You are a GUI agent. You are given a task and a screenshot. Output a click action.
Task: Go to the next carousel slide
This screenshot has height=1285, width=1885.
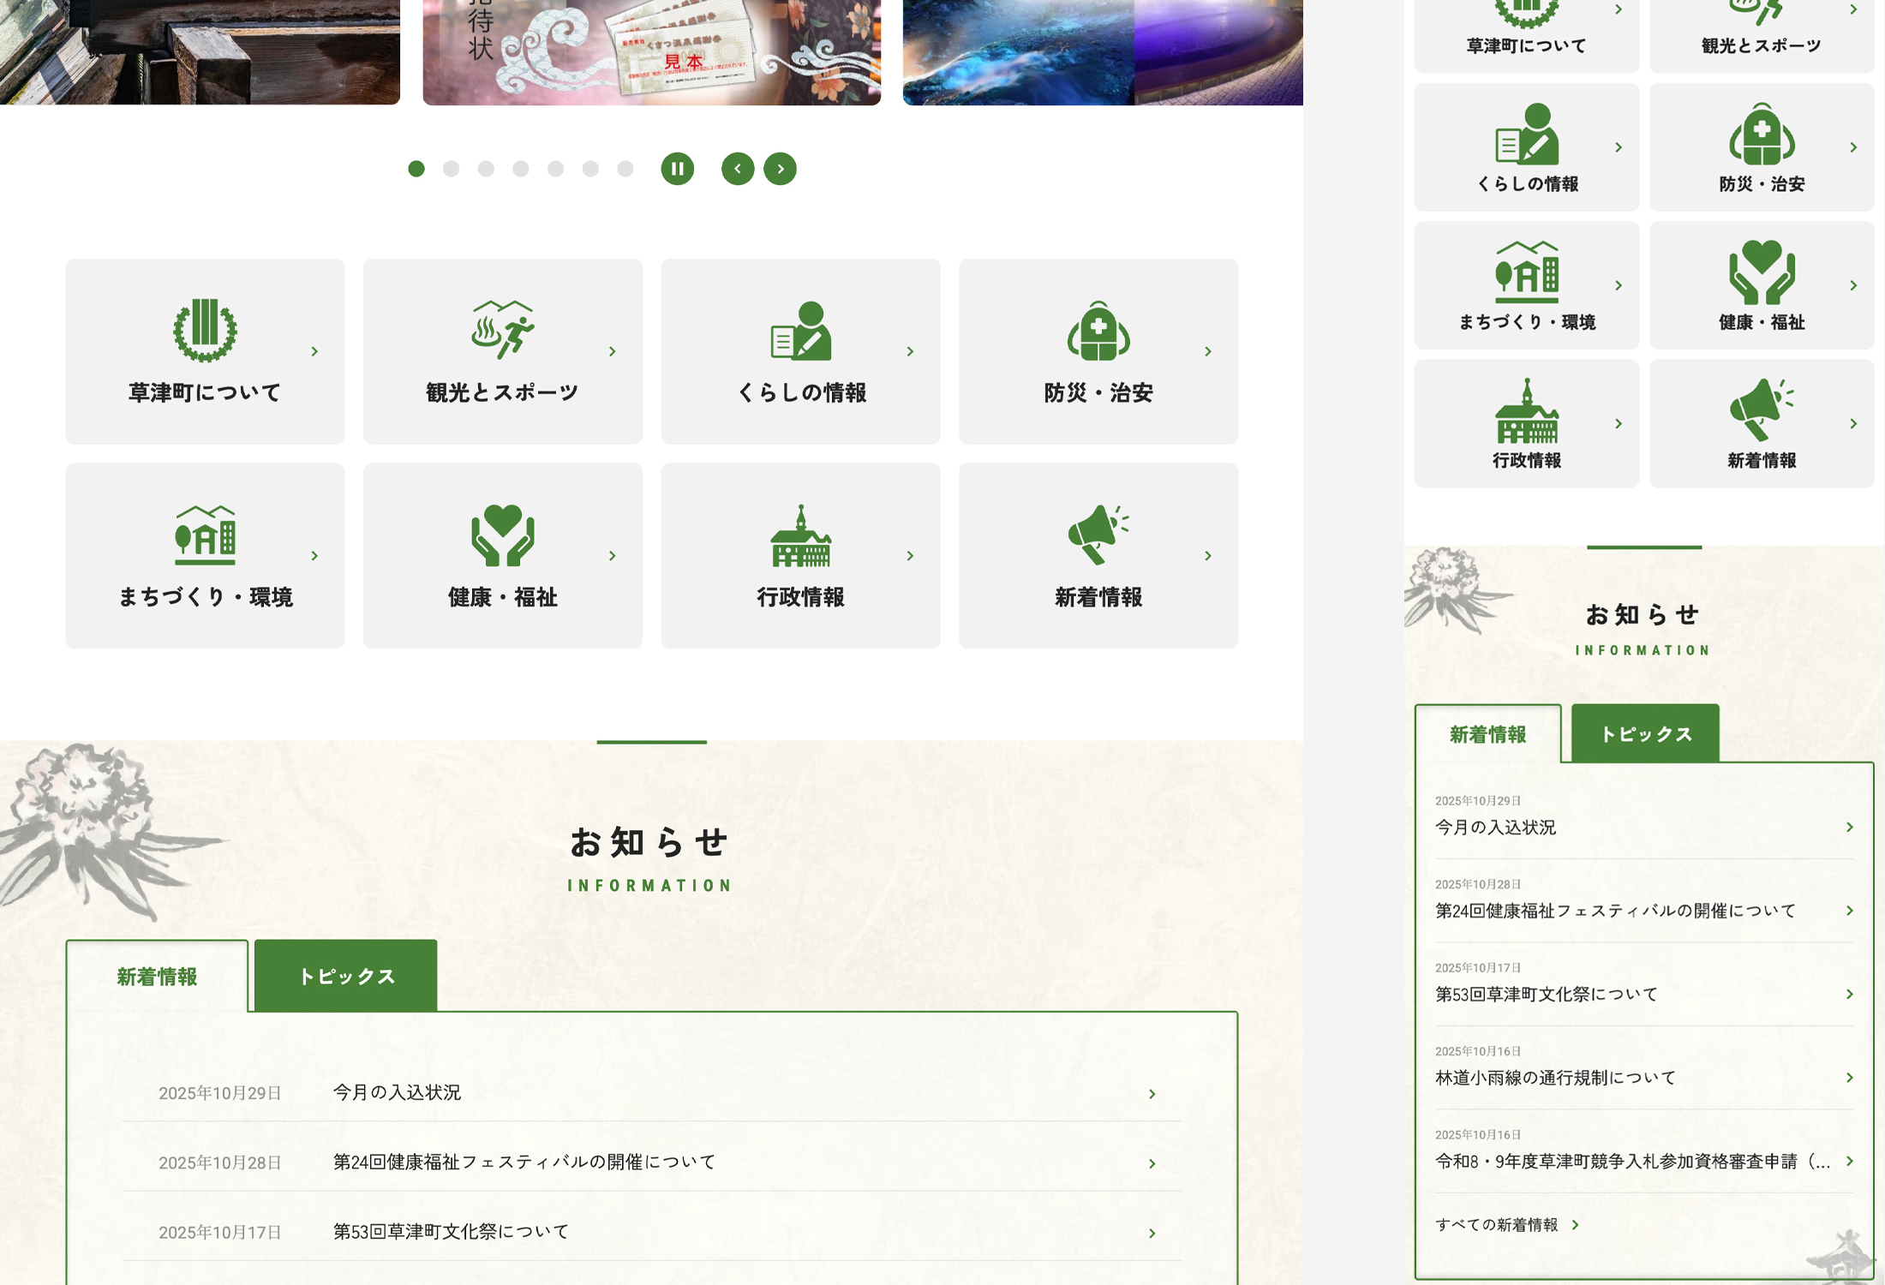click(780, 169)
